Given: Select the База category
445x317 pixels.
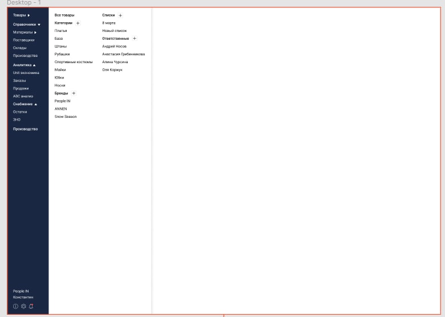Looking at the screenshot, I should (59, 39).
